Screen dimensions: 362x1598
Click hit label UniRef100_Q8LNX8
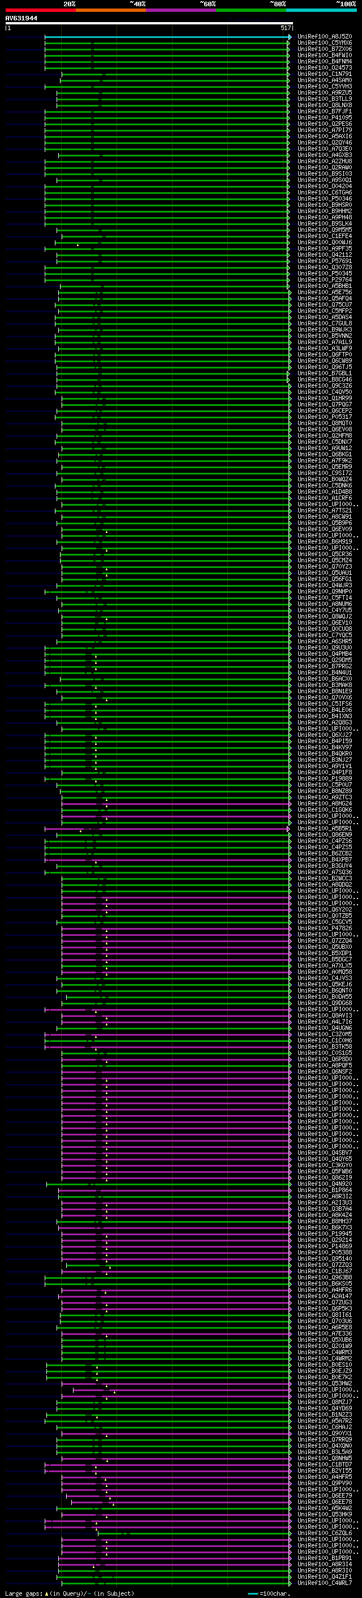pos(324,105)
